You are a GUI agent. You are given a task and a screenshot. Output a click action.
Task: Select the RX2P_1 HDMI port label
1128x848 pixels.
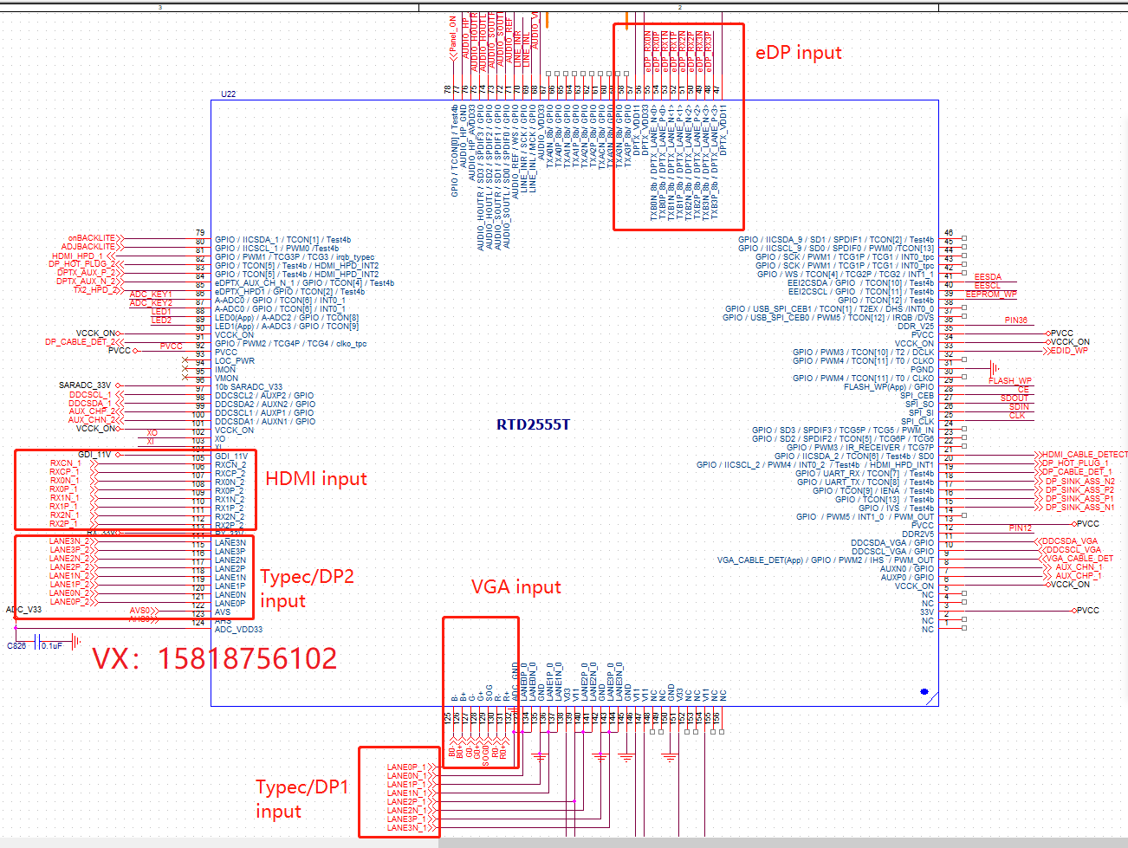coord(64,524)
